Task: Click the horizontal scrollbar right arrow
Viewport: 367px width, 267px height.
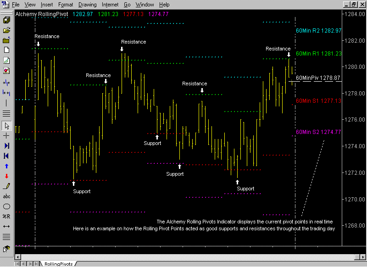Action: pyautogui.click(x=363, y=257)
